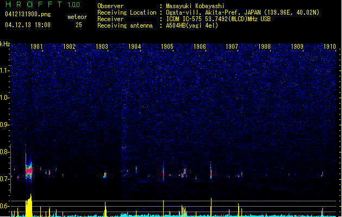The height and width of the screenshot is (217, 342).
Task: Click the 0.9 frequency label
Action: (5, 125)
